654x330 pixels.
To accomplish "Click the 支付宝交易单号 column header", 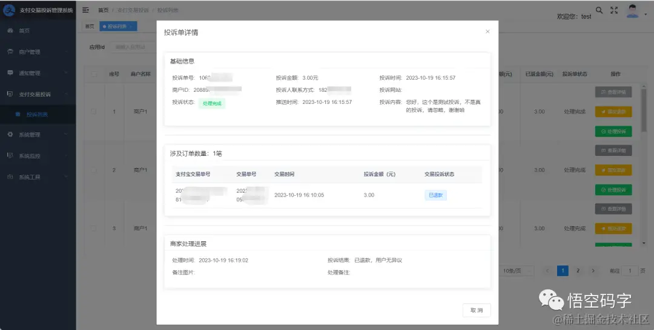I will [193, 174].
